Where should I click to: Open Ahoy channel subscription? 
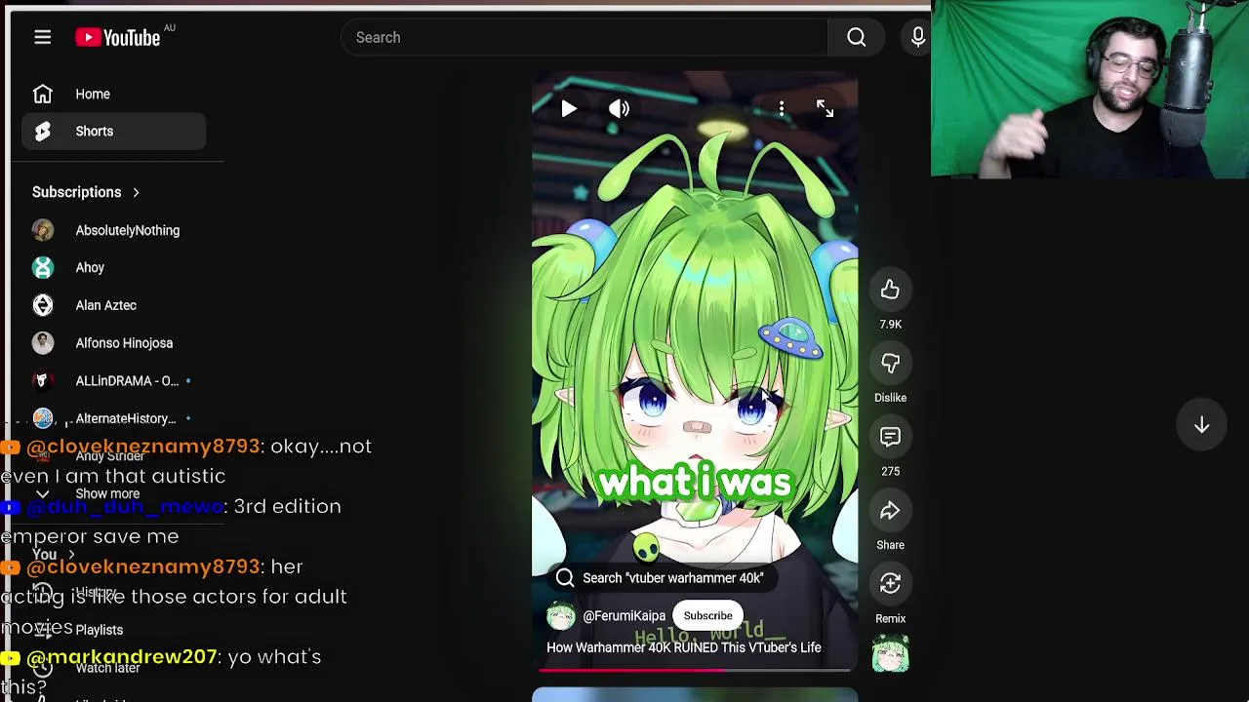(90, 267)
